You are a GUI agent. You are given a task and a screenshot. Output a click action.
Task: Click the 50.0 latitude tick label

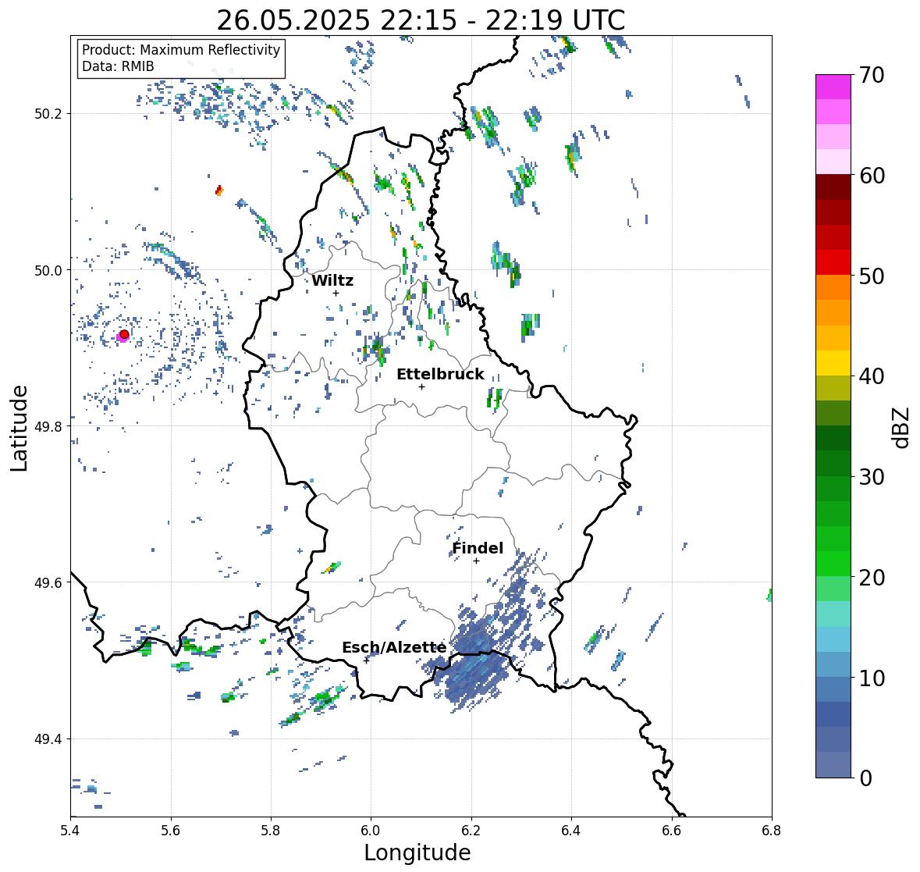(x=48, y=271)
